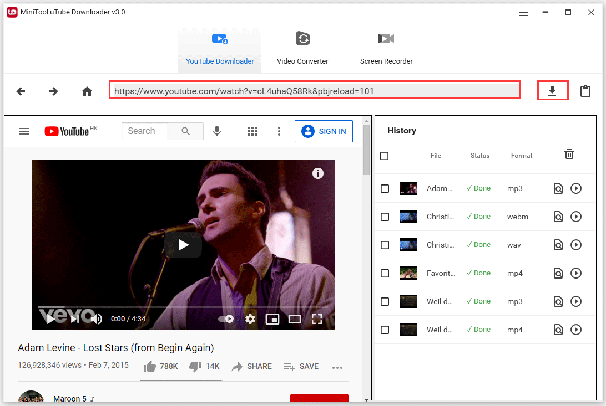This screenshot has width=606, height=406.
Task: Click the clipboard paste icon
Action: [585, 91]
